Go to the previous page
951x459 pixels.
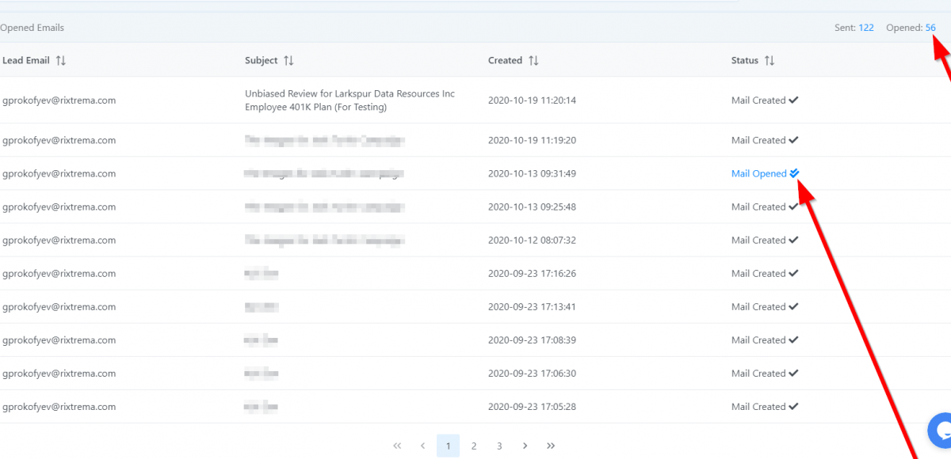(x=422, y=446)
